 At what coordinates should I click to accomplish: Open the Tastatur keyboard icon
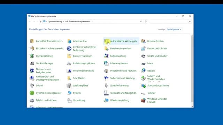[143, 93]
